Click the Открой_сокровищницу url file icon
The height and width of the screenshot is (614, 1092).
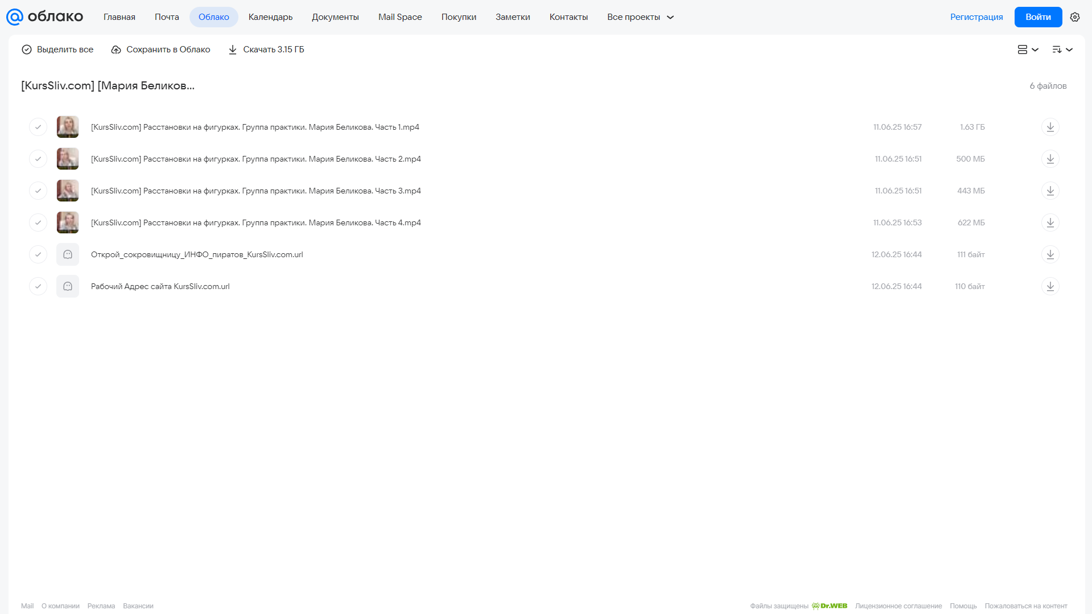(x=68, y=254)
